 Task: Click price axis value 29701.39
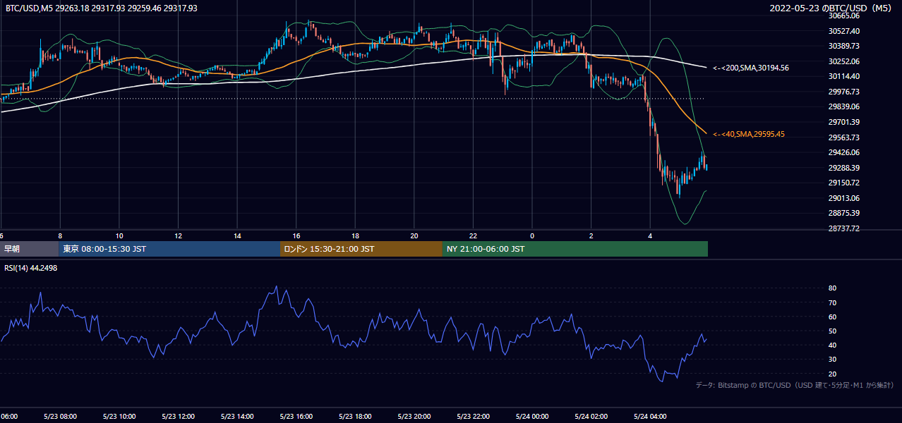[x=844, y=122]
